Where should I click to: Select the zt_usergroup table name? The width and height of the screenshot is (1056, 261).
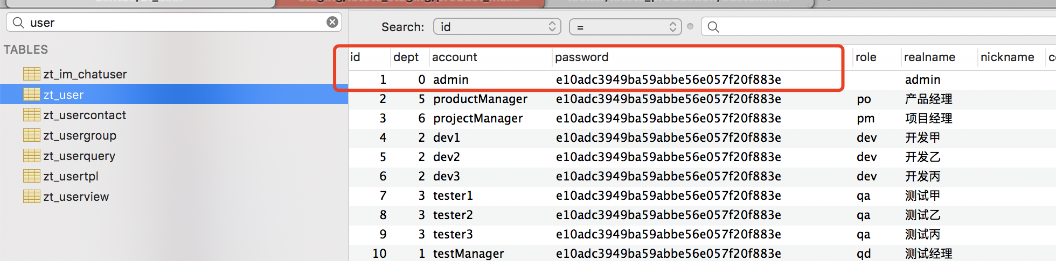pos(80,136)
